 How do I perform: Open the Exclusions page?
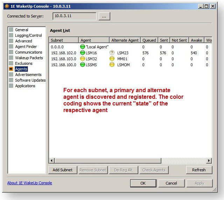24,63
